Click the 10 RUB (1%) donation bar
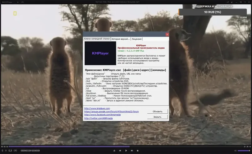Viewport: 252px width, 154px height. click(x=212, y=12)
